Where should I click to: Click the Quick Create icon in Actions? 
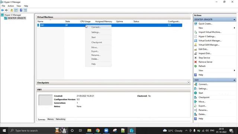click(x=196, y=24)
